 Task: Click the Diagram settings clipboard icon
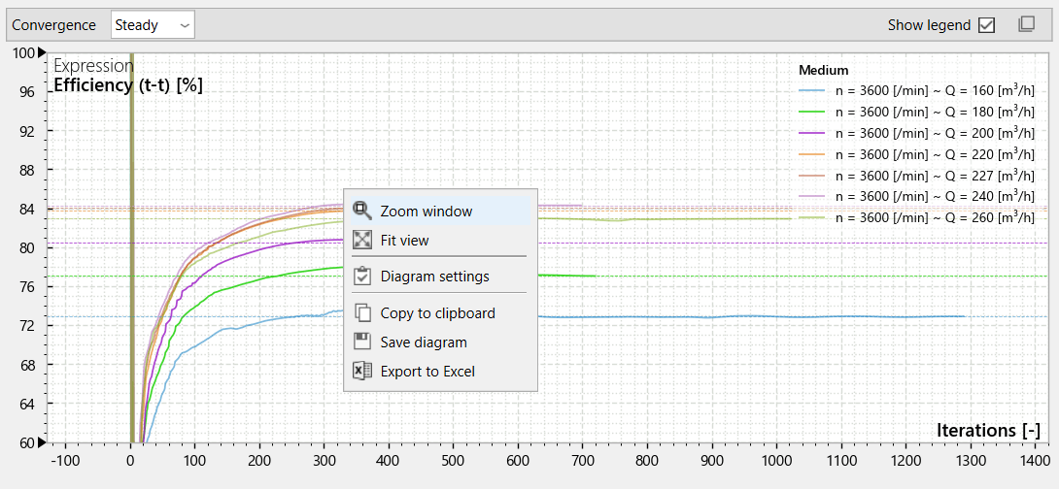[362, 276]
